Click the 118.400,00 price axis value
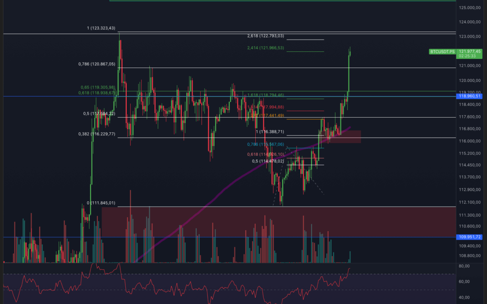Viewport: 487px width, 304px height. (469, 104)
